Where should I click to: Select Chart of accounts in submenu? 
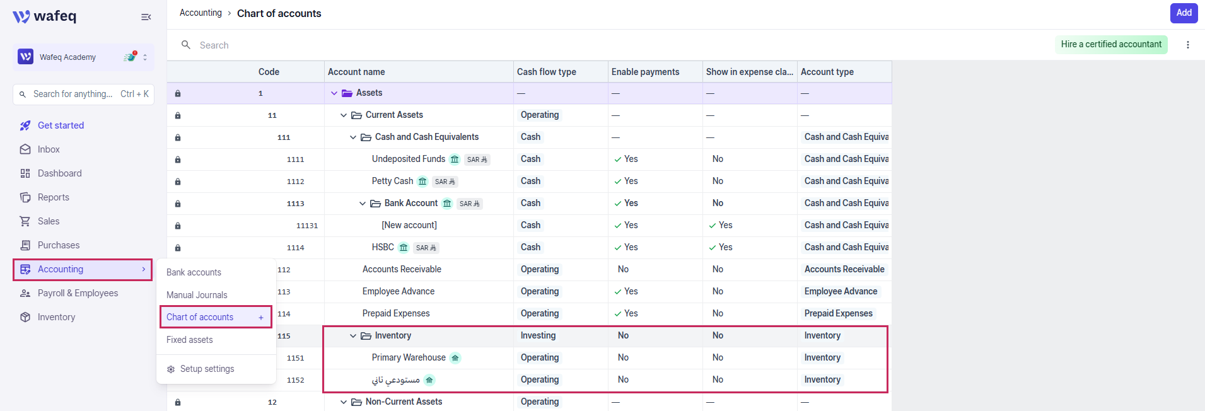point(200,317)
